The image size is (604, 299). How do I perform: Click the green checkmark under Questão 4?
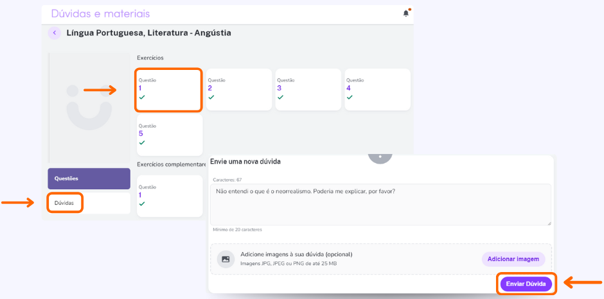point(350,97)
